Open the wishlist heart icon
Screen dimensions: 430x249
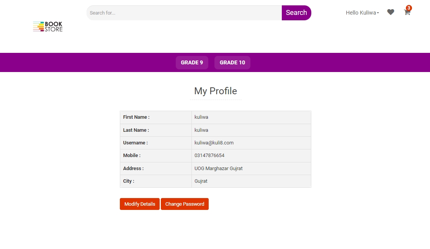tap(391, 12)
